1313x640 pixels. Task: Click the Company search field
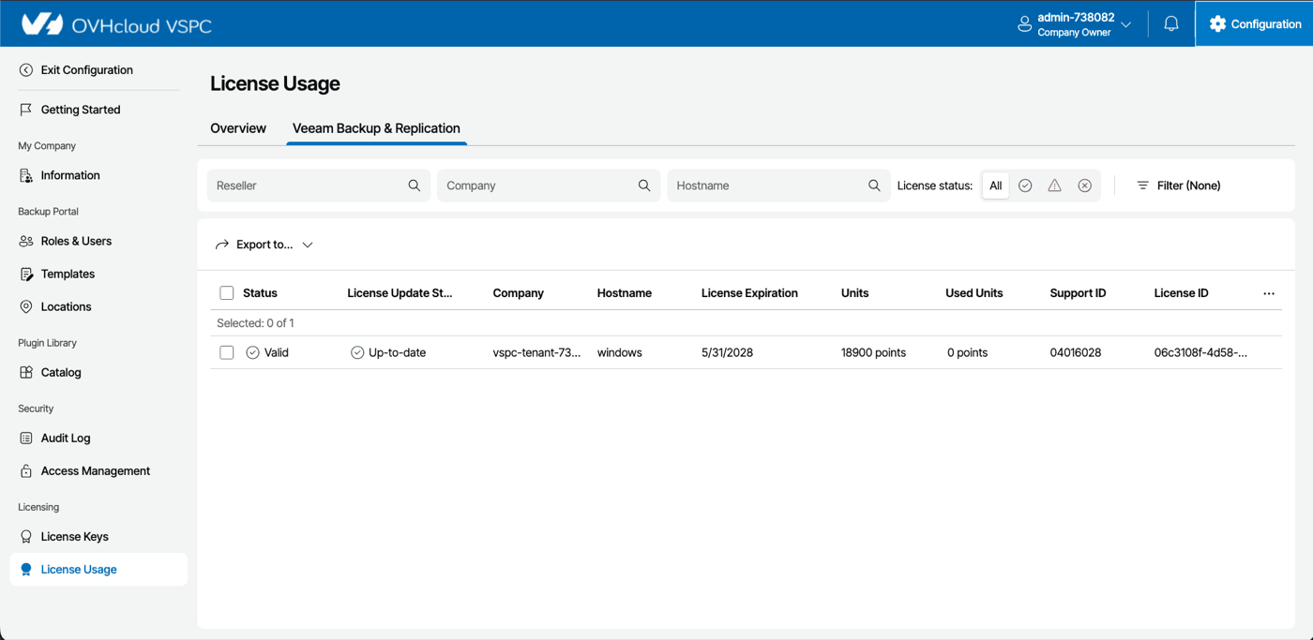click(x=549, y=186)
